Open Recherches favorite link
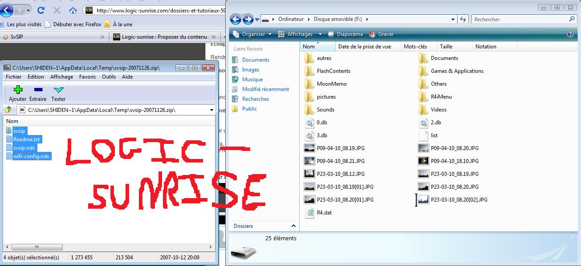 coord(251,99)
